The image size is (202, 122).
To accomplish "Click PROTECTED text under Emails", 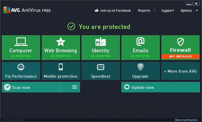I will pos(143,56).
